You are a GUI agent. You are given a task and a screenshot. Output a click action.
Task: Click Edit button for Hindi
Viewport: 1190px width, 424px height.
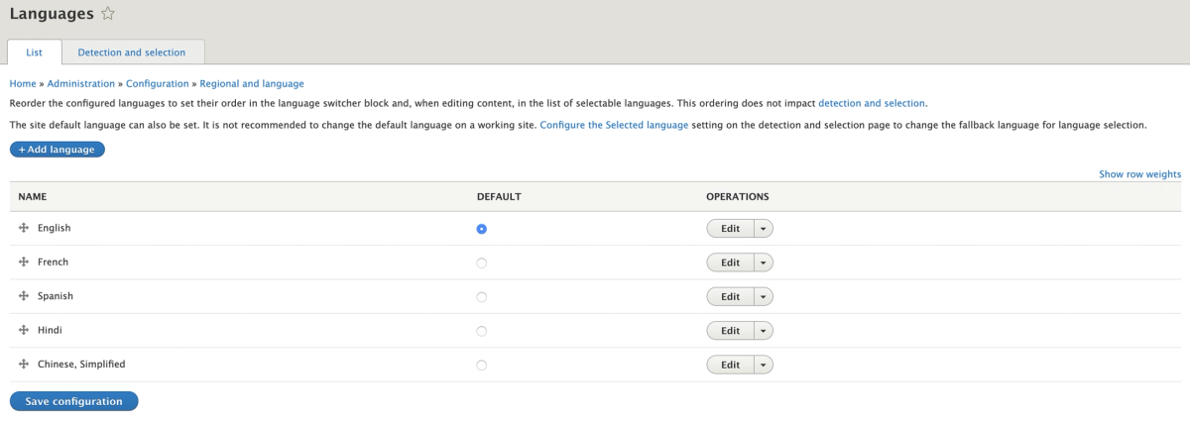[x=731, y=330]
